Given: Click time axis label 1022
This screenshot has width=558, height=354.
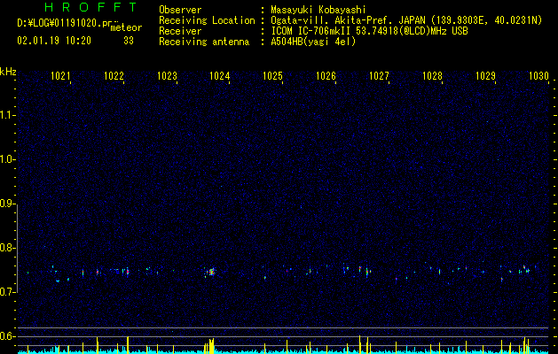Looking at the screenshot, I should (x=114, y=75).
